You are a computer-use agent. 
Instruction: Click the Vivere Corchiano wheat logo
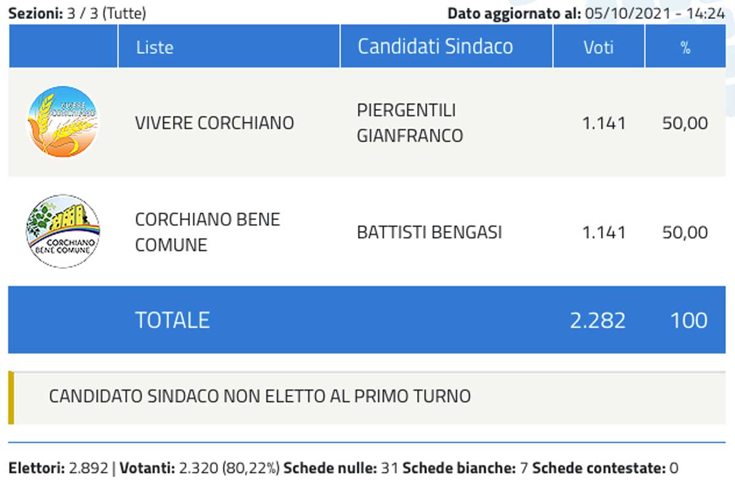62,122
